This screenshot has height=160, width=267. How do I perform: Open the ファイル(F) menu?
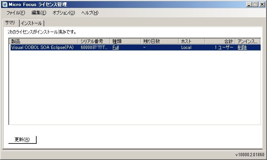pyautogui.click(x=15, y=13)
